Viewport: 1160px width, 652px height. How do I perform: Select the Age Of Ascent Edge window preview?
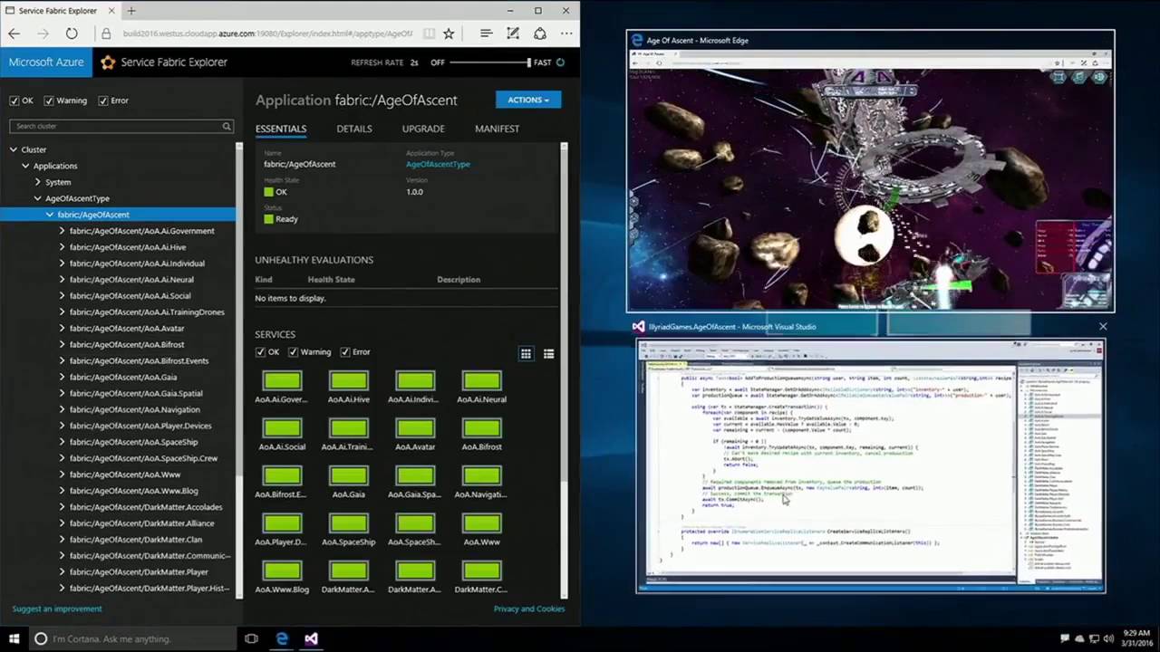870,172
